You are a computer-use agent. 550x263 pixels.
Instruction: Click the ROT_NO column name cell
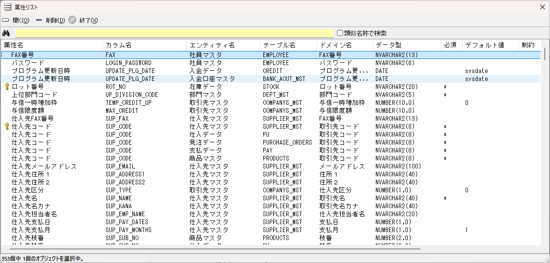click(x=115, y=87)
